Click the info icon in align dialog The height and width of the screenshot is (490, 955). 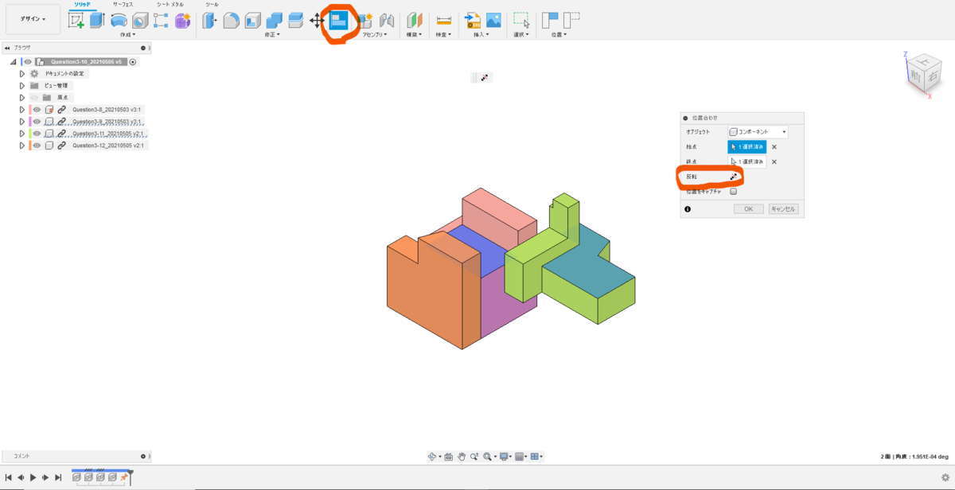click(688, 209)
